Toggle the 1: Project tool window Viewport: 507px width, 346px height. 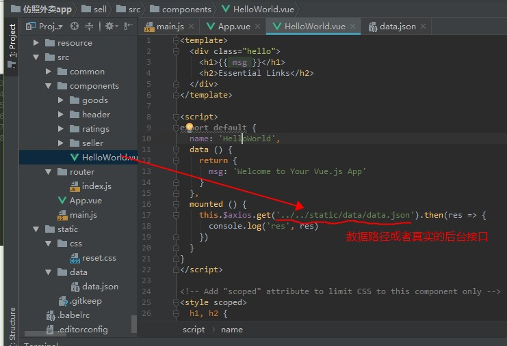[x=12, y=47]
